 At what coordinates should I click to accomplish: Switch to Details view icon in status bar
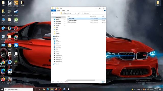click(102, 82)
